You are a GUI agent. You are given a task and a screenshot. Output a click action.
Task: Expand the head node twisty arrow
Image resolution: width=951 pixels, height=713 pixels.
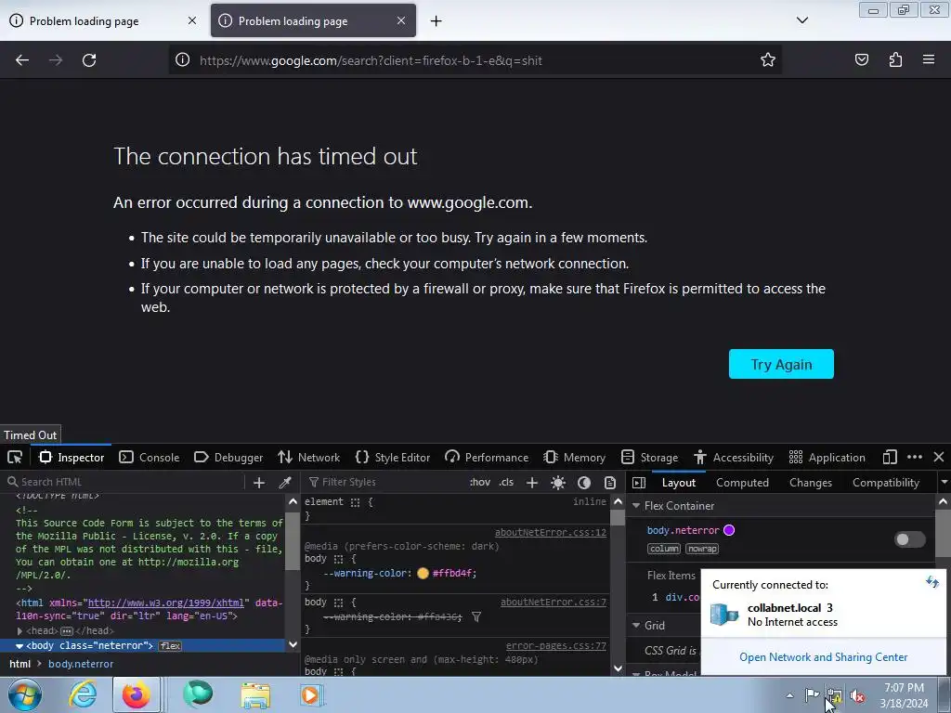(20, 631)
